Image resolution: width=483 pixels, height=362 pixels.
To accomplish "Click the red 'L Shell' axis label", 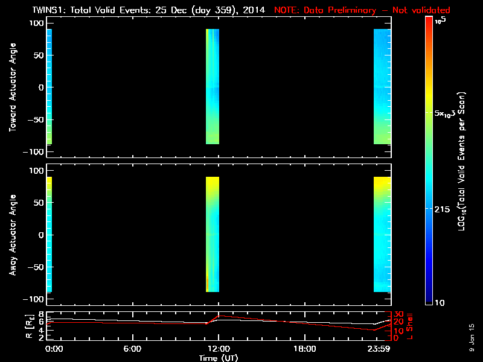I will click(x=411, y=325).
